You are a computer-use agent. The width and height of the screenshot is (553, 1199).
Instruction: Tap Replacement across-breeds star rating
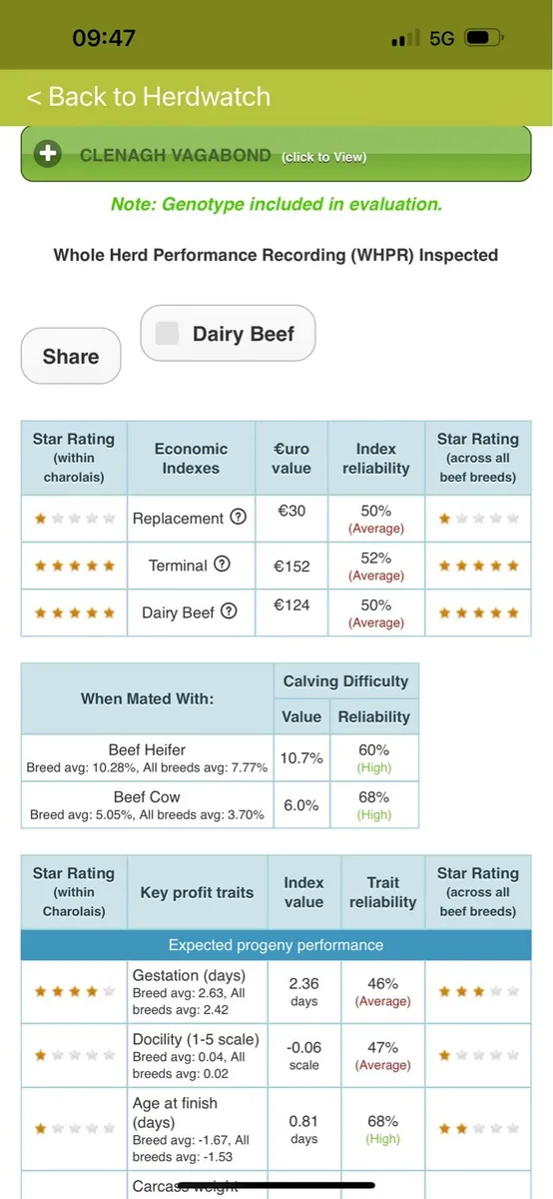pos(478,519)
